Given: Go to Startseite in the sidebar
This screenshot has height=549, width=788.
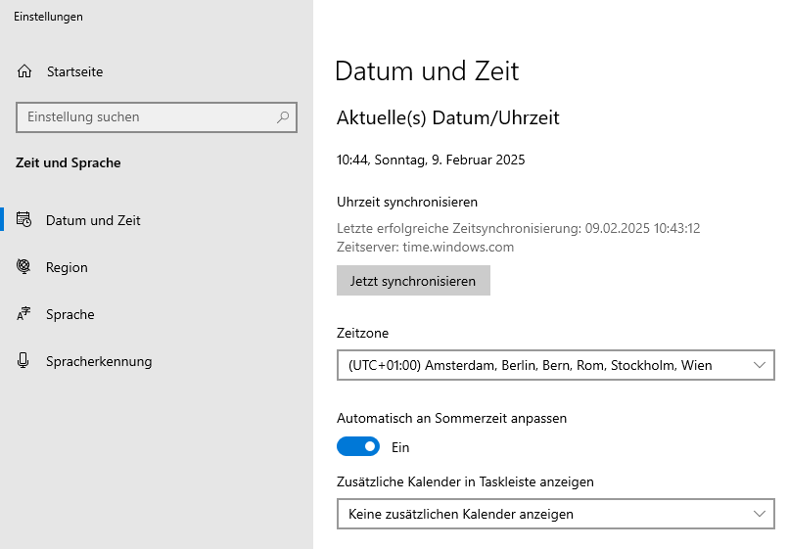Looking at the screenshot, I should pyautogui.click(x=74, y=71).
